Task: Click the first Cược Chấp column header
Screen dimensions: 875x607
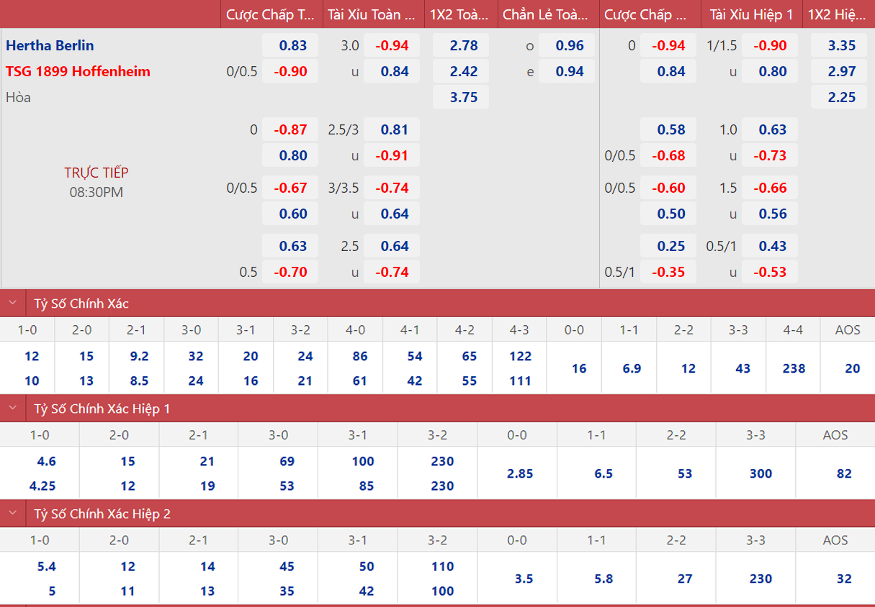Action: 270,14
